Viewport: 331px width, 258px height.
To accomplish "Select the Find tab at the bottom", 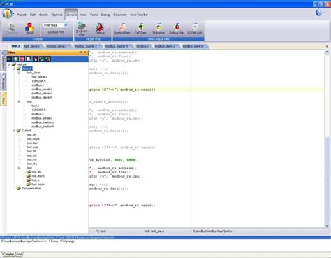I will pyautogui.click(x=19, y=254).
